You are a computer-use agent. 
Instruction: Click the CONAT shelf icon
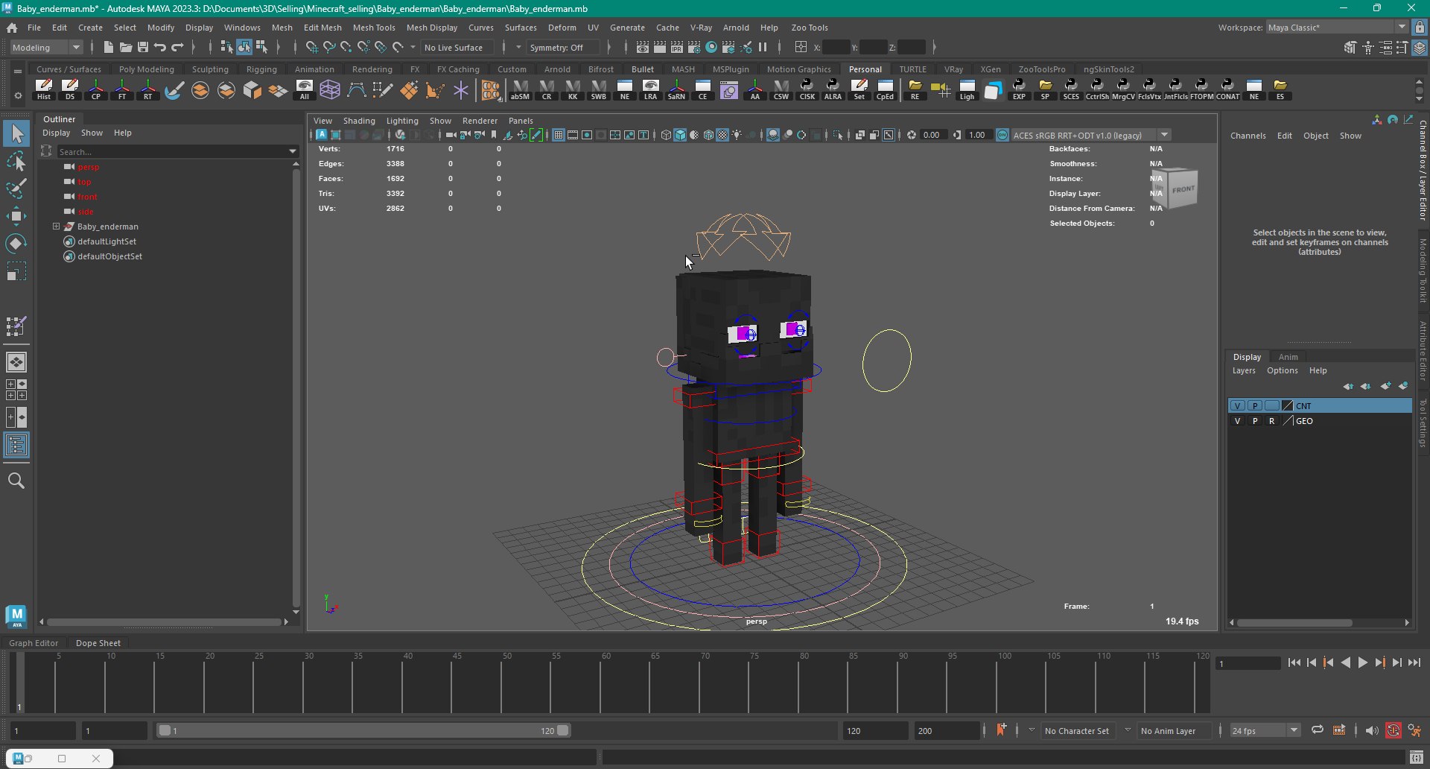coord(1227,89)
